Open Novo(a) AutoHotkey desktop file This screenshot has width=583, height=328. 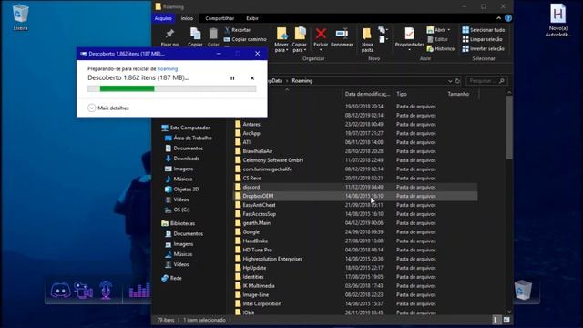[557, 20]
